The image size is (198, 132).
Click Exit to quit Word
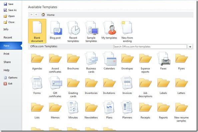click(x=8, y=84)
